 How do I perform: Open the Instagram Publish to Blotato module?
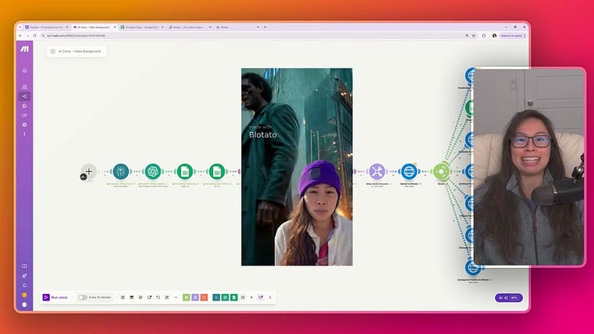472,267
